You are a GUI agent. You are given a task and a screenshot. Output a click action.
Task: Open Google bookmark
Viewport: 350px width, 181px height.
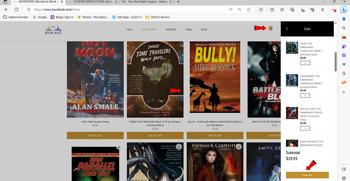tap(40, 17)
